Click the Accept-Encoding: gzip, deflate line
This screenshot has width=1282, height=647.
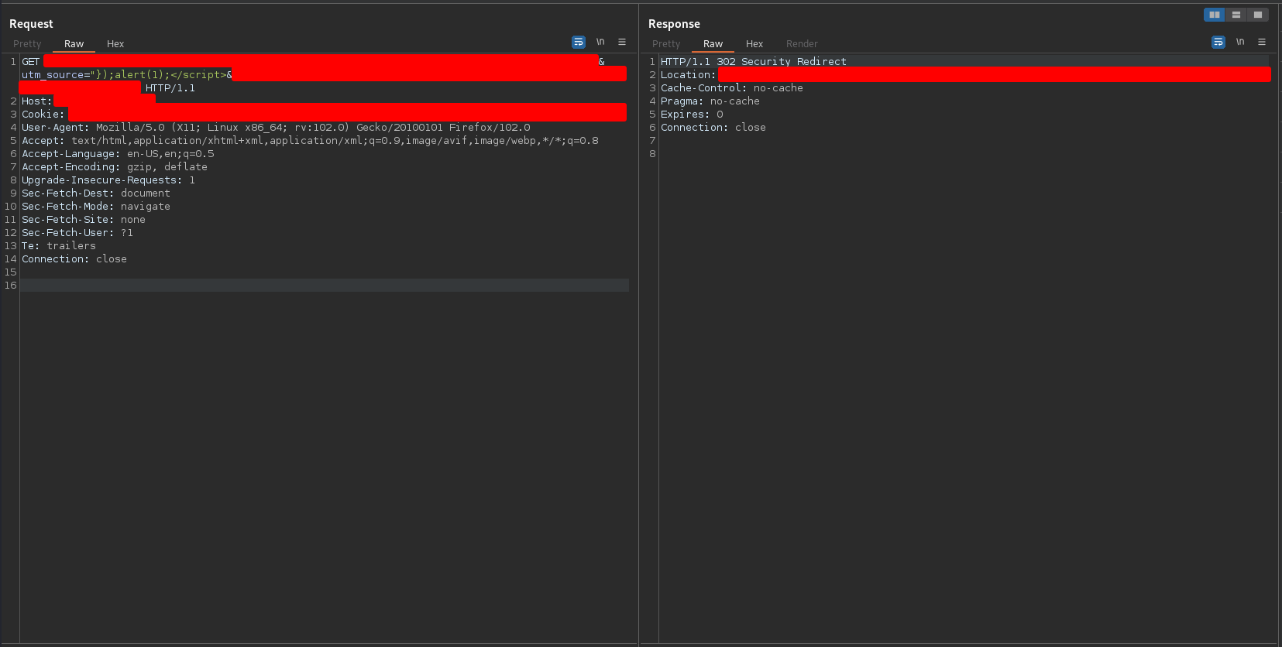pos(115,167)
